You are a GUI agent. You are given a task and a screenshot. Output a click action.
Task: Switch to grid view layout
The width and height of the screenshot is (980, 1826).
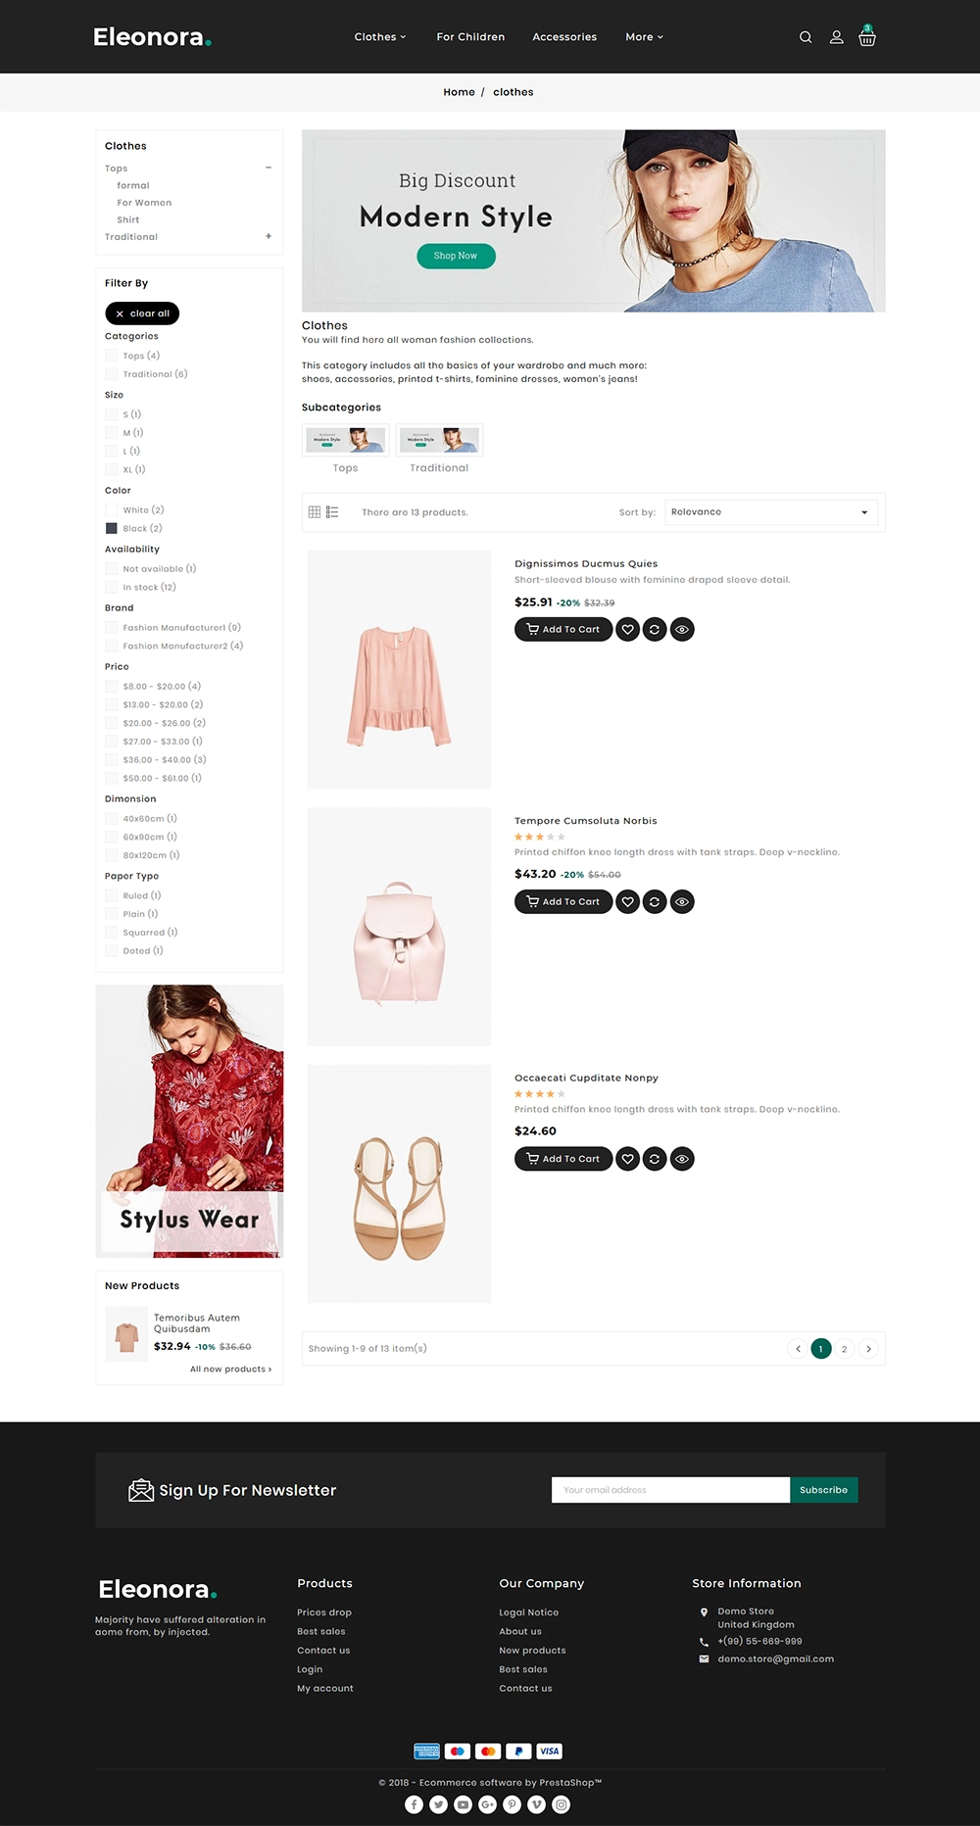[x=315, y=512]
